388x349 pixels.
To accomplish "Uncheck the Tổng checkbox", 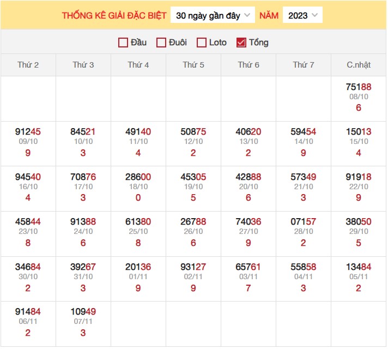I will pos(241,43).
